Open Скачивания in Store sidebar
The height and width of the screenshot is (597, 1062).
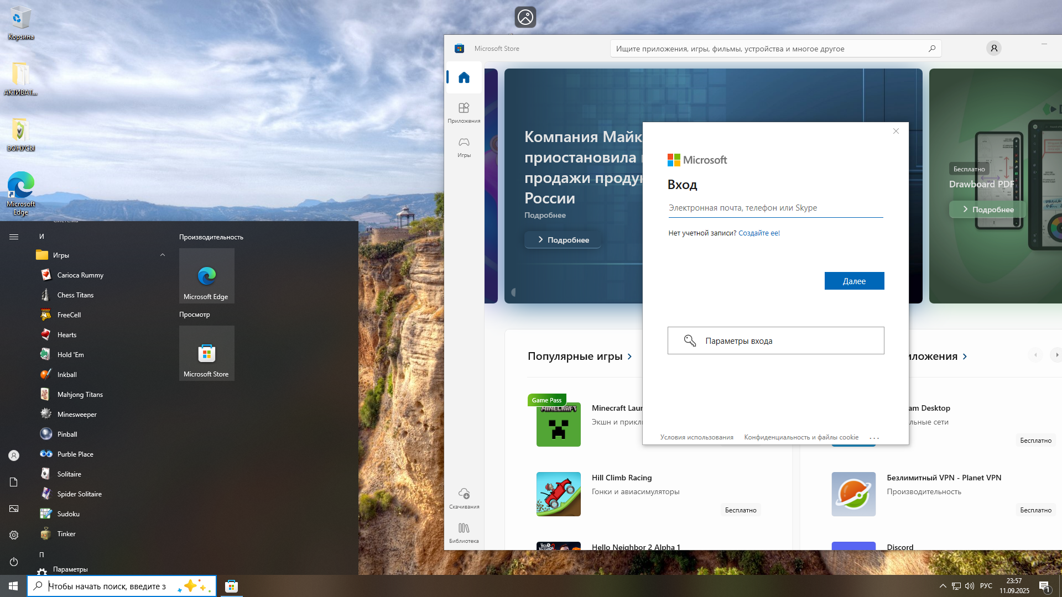(x=464, y=498)
